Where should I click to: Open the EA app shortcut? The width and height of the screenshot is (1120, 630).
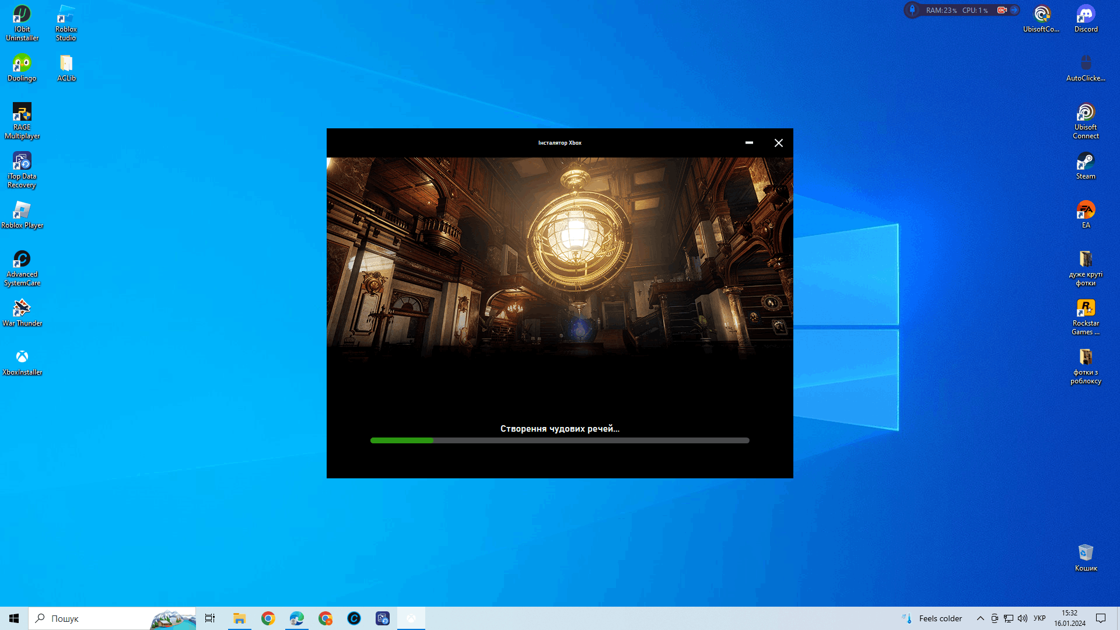[1086, 215]
